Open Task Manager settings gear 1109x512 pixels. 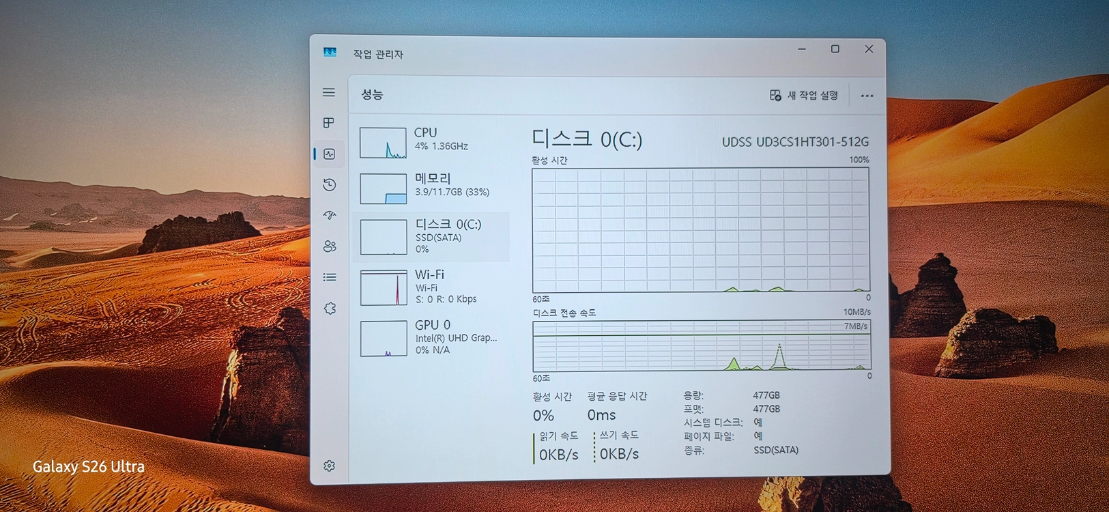[330, 466]
